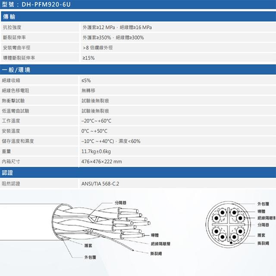
Task: Click the 撕裂繩 label beside cross-section
Action: 263,243
